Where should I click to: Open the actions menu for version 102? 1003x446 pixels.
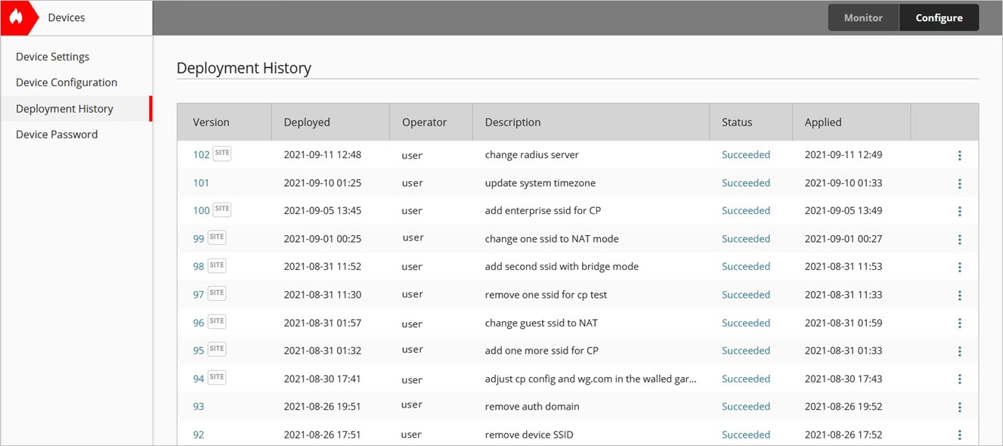[x=959, y=155]
